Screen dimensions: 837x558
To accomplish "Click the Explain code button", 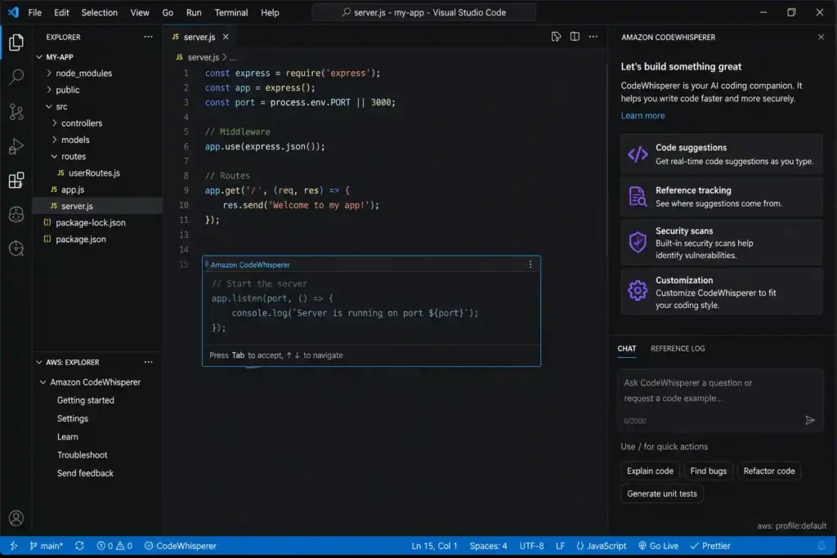I will (x=650, y=471).
